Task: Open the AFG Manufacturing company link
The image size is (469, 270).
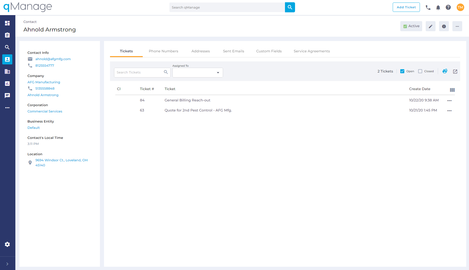Action: 44,82
